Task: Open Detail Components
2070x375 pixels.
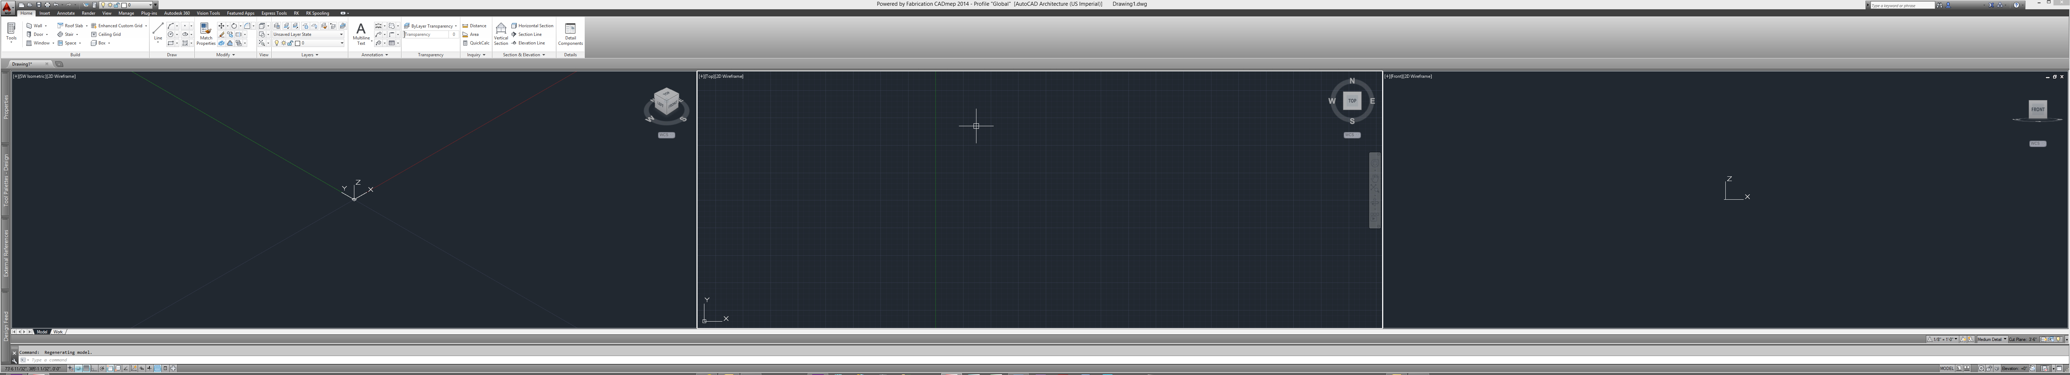Action: point(571,34)
